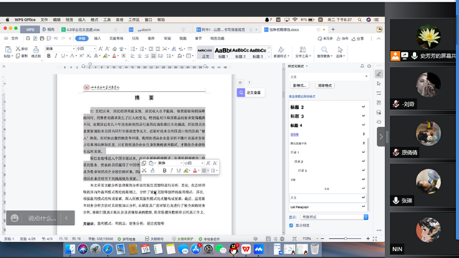The width and height of the screenshot is (459, 258).
Task: Open the thesis check sidebar button
Action: 250,92
